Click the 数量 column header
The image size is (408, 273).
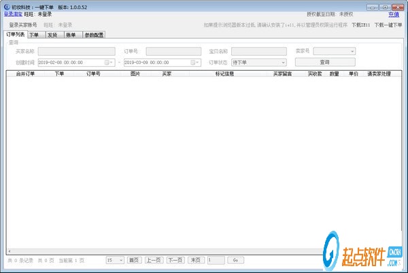coord(334,74)
